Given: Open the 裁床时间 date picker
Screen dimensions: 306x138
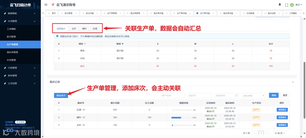Looking at the screenshot, I should pos(227,95).
